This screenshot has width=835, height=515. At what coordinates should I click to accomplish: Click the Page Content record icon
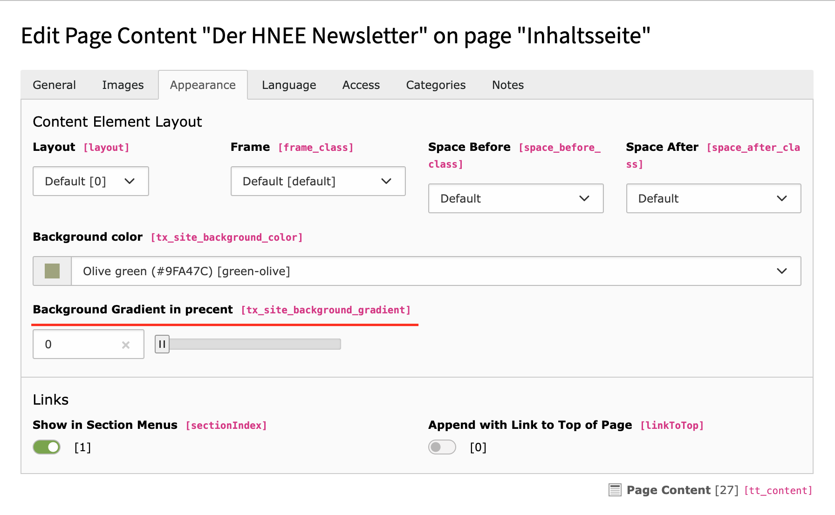click(615, 490)
